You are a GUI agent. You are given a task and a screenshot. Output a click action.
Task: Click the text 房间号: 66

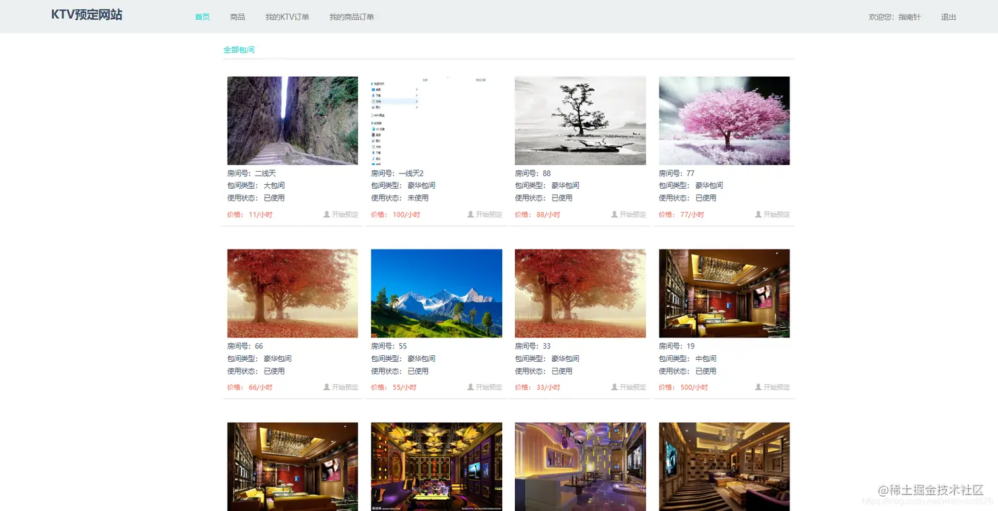tap(245, 347)
